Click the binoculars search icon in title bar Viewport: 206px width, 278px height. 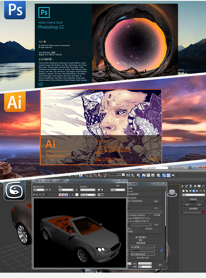[170, 168]
